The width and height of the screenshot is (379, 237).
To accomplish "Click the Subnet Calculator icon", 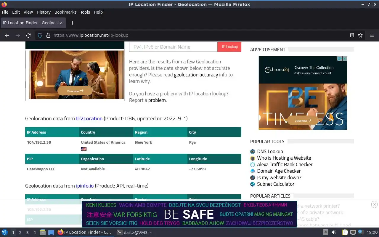I will click(253, 184).
